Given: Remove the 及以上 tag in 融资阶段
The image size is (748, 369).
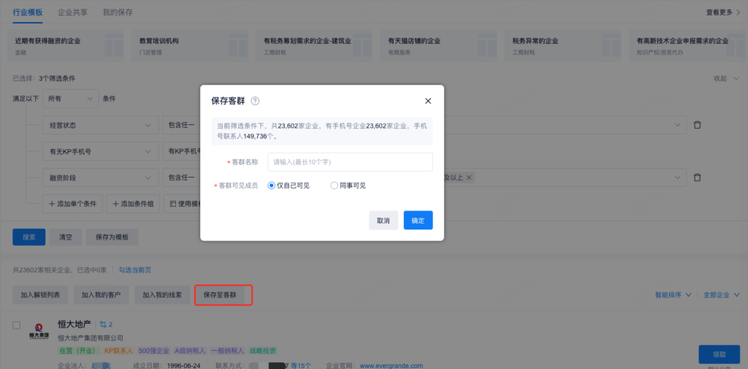Looking at the screenshot, I should (x=469, y=178).
